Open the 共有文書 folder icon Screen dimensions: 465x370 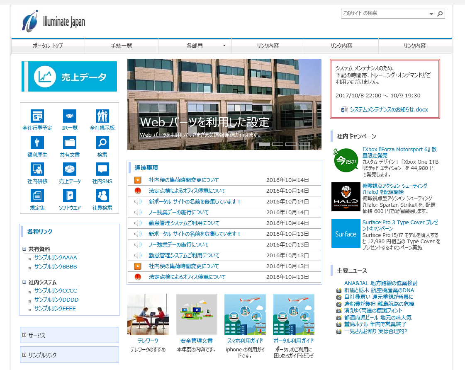[70, 143]
